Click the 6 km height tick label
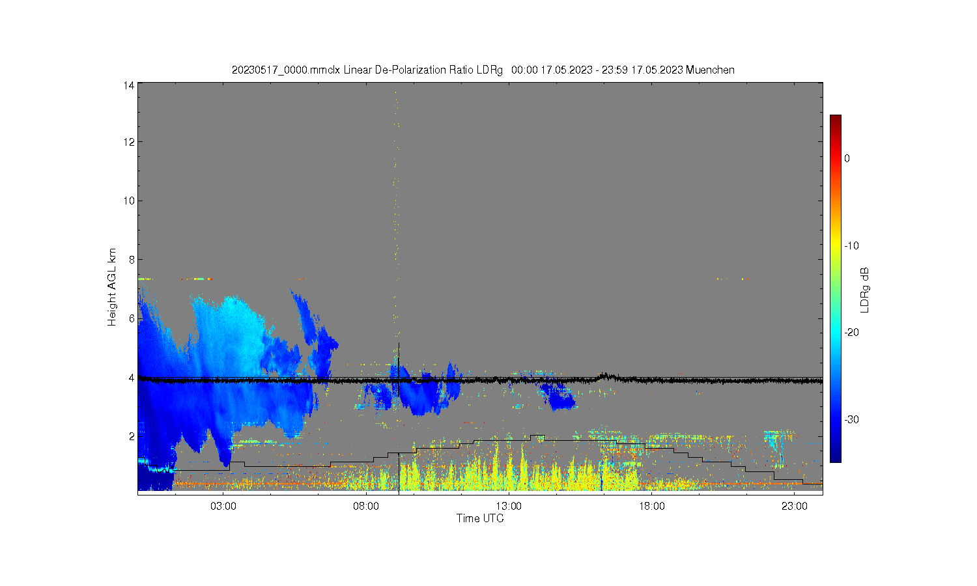 [132, 318]
